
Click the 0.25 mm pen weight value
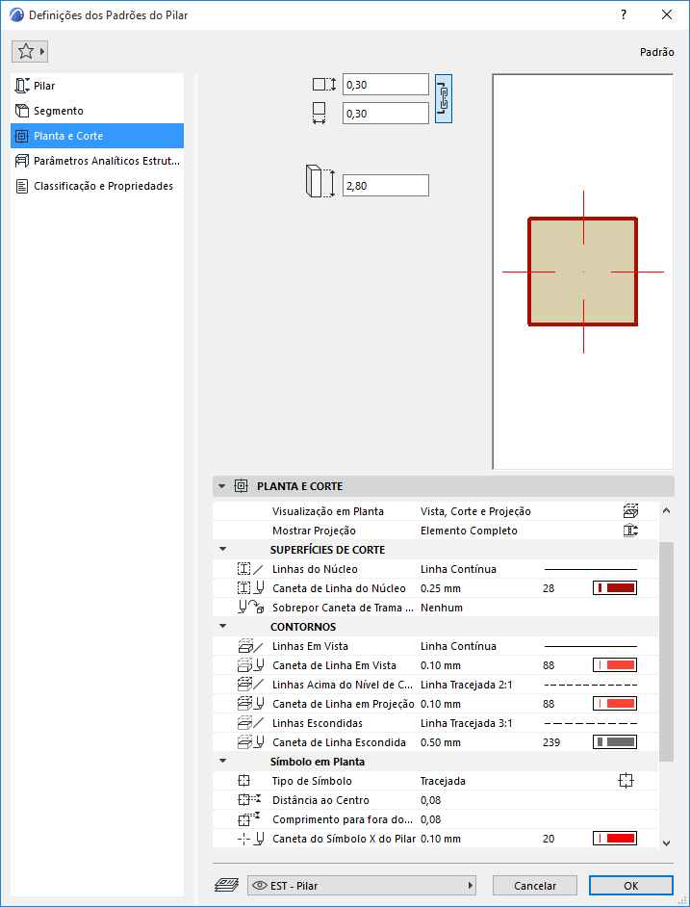click(440, 588)
